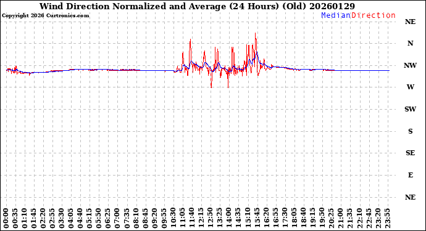Click the 03:30 time axis label
Screen dimensions: 426x231
coord(62,219)
